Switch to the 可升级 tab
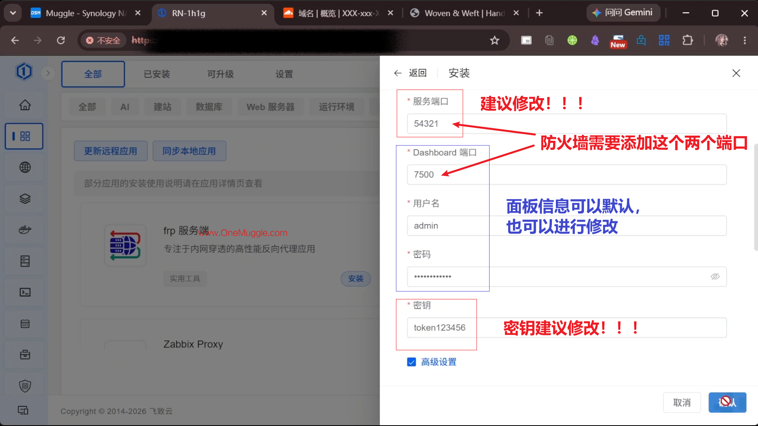Image resolution: width=758 pixels, height=426 pixels. pos(221,74)
